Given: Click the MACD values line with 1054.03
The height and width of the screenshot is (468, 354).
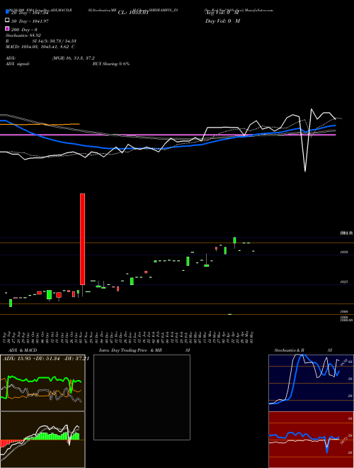Looking at the screenshot, I should click(40, 47).
